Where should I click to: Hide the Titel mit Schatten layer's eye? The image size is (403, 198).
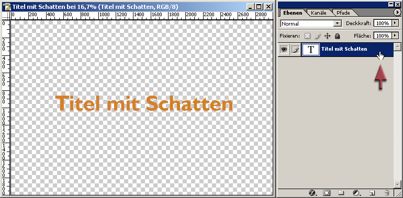pos(284,50)
